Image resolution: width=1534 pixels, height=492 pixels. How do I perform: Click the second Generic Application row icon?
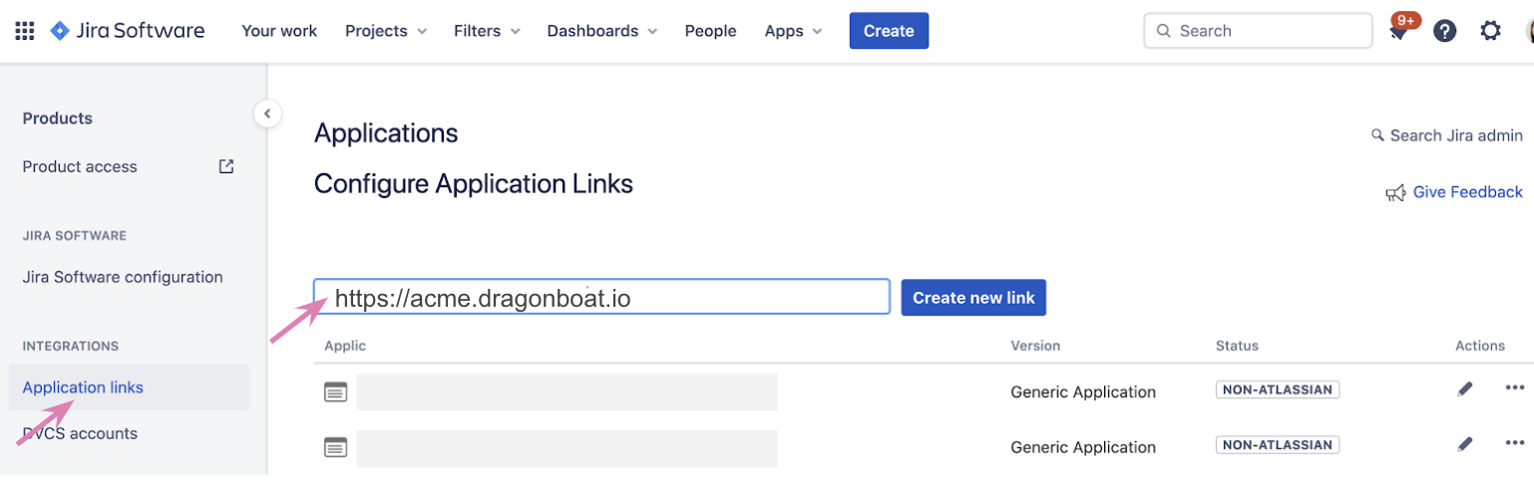click(x=336, y=448)
